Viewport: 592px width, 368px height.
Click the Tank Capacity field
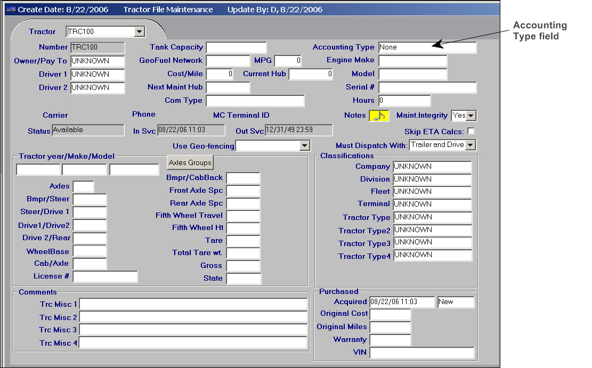(237, 47)
